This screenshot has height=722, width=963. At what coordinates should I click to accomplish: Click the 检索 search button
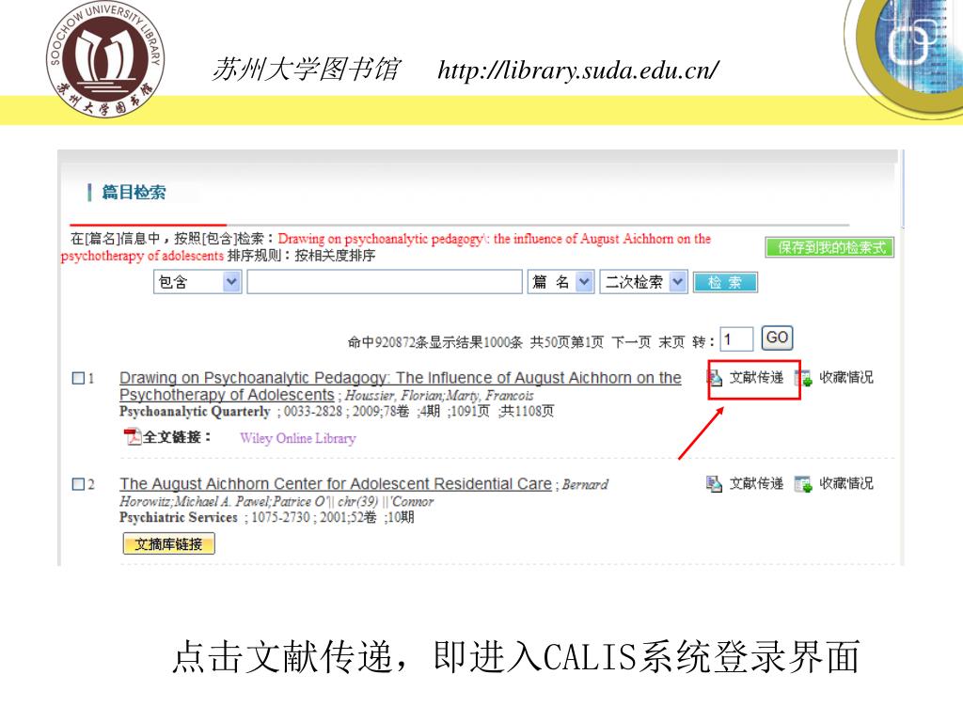tap(725, 282)
